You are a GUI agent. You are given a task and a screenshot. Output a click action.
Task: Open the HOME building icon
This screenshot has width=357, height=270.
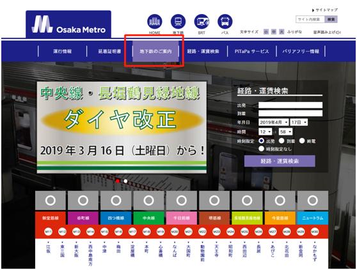click(155, 22)
